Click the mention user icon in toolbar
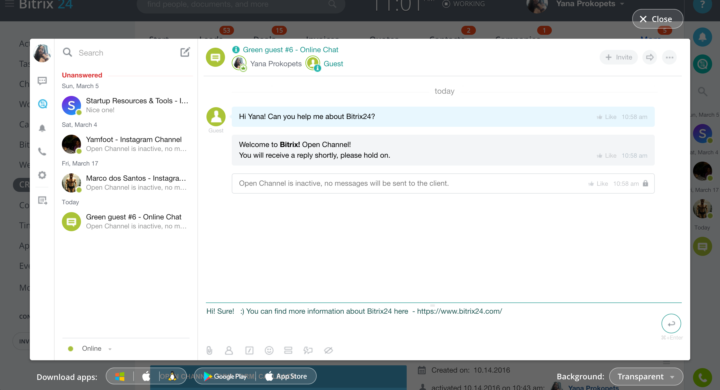This screenshot has height=390, width=720. pos(229,350)
